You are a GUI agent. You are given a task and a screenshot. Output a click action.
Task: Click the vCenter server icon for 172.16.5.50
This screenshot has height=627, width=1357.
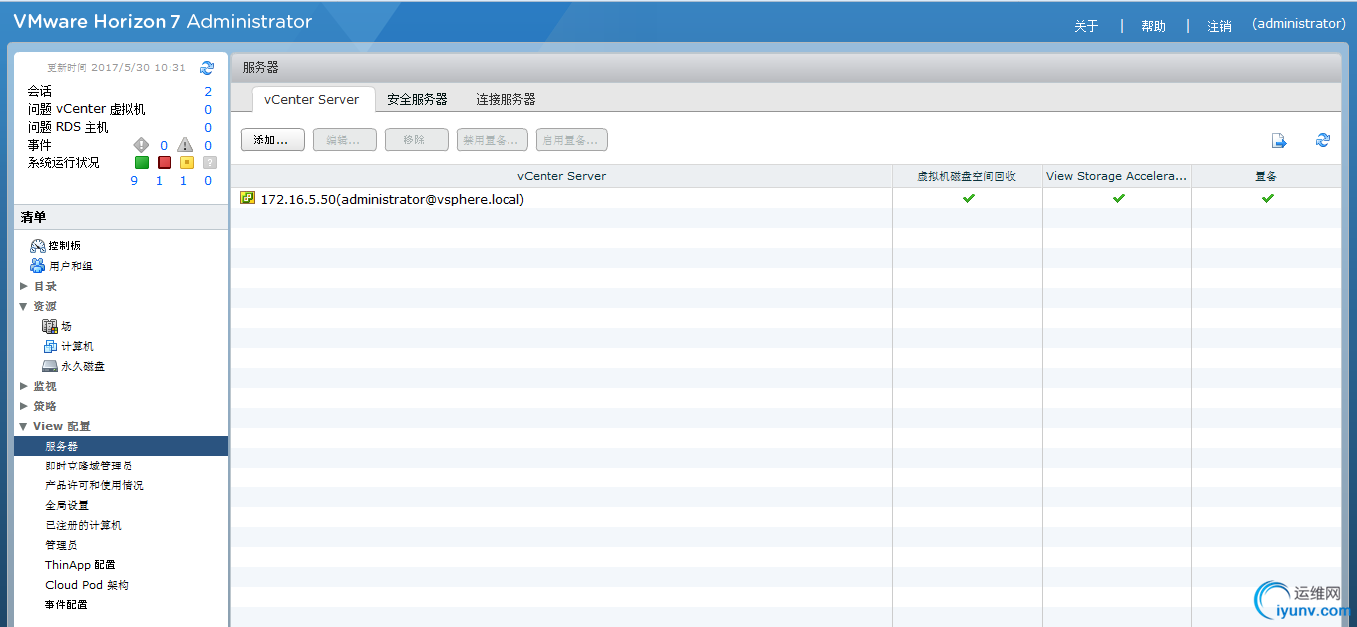[248, 198]
